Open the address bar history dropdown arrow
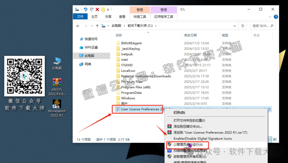The height and width of the screenshot is (163, 288). tap(235, 26)
